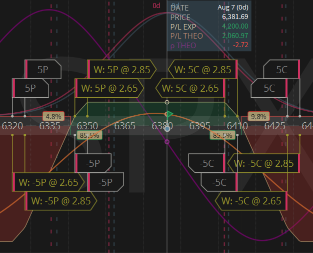
Task: Click the upper -5P short put label
Action: point(93,163)
